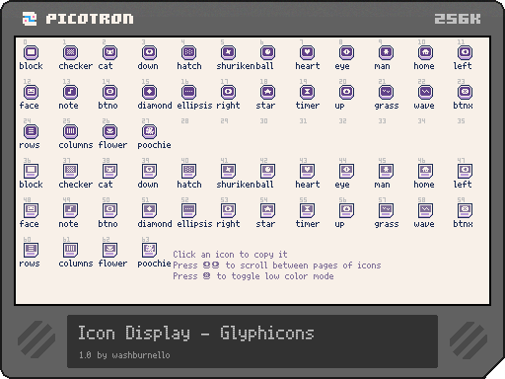
Task: Select the rounded diamond icon numbered 15
Action: click(149, 92)
